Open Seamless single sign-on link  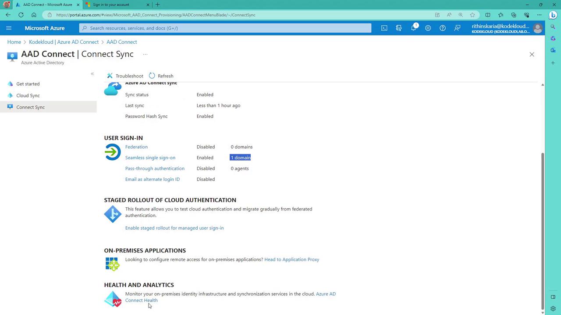tap(150, 157)
